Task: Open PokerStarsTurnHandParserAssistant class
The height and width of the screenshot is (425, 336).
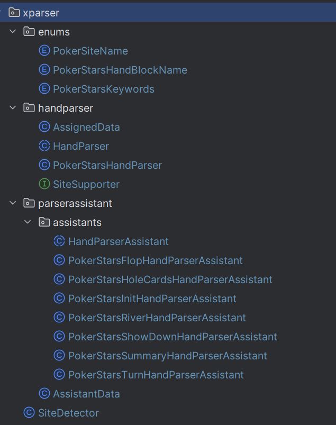Action: pos(156,375)
